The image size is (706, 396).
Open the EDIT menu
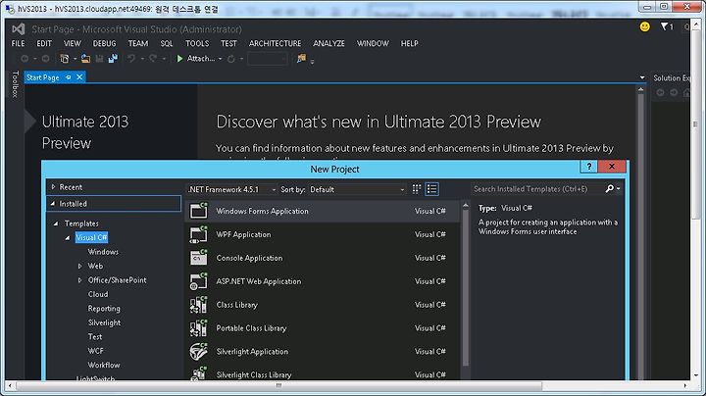44,44
